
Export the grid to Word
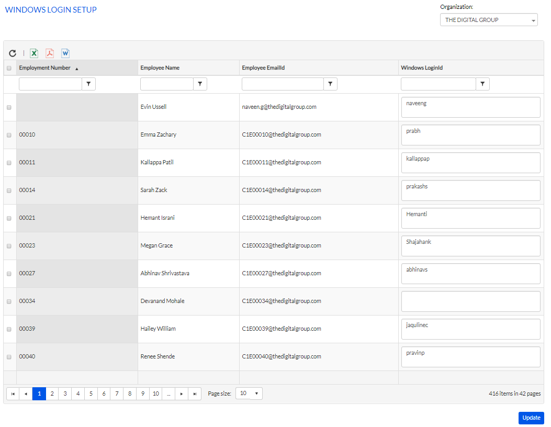click(x=65, y=53)
